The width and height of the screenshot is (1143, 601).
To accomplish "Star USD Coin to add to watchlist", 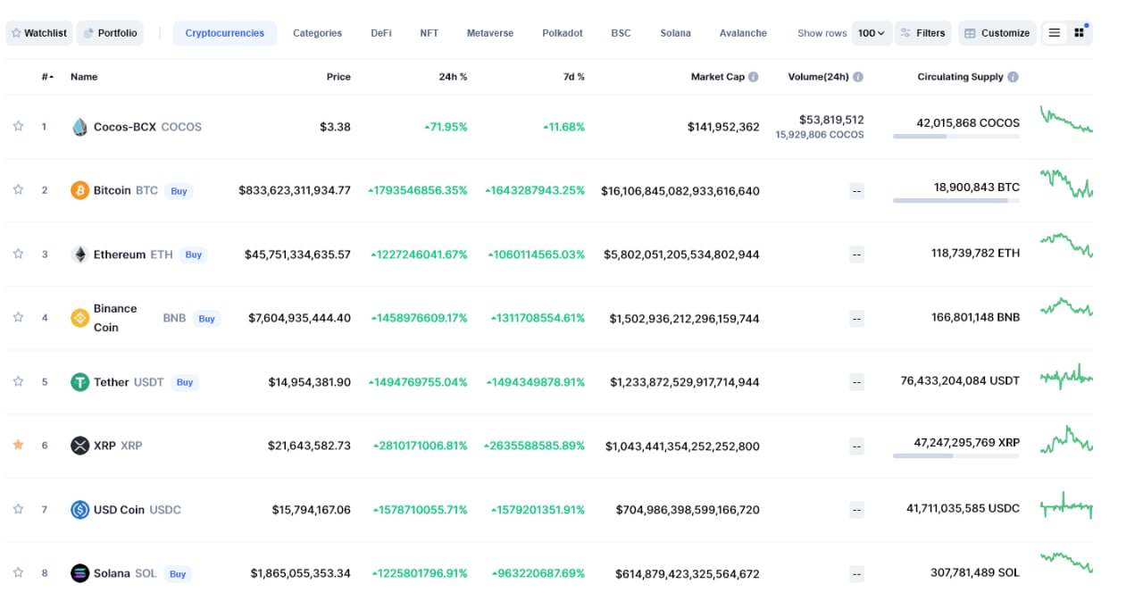I will (18, 509).
